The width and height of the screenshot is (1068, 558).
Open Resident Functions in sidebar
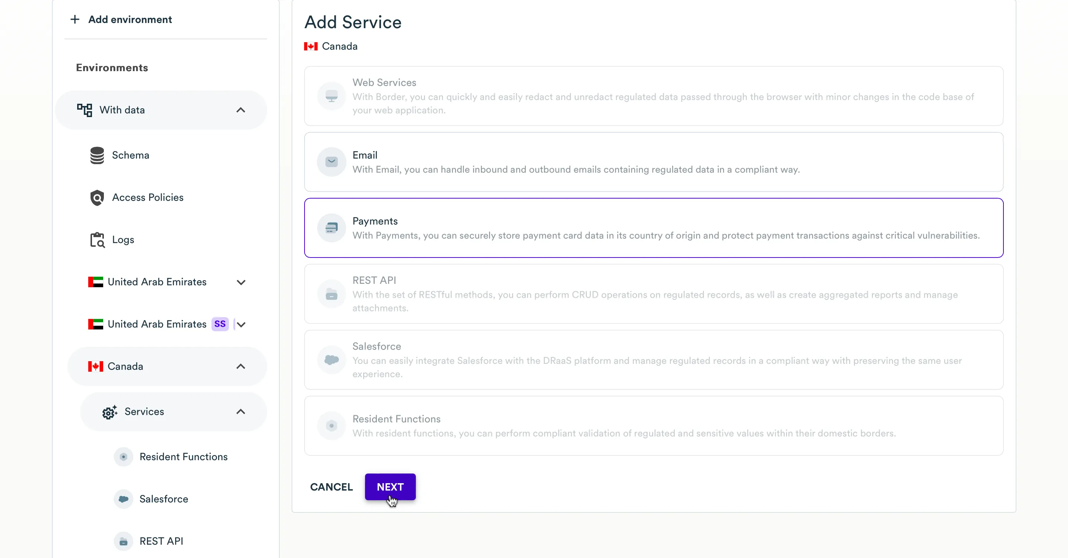[183, 456]
